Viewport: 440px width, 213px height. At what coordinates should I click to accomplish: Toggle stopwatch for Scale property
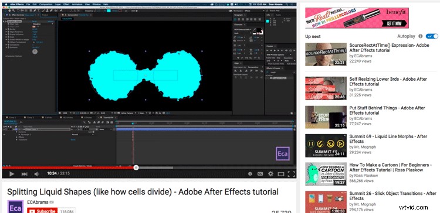point(8,37)
